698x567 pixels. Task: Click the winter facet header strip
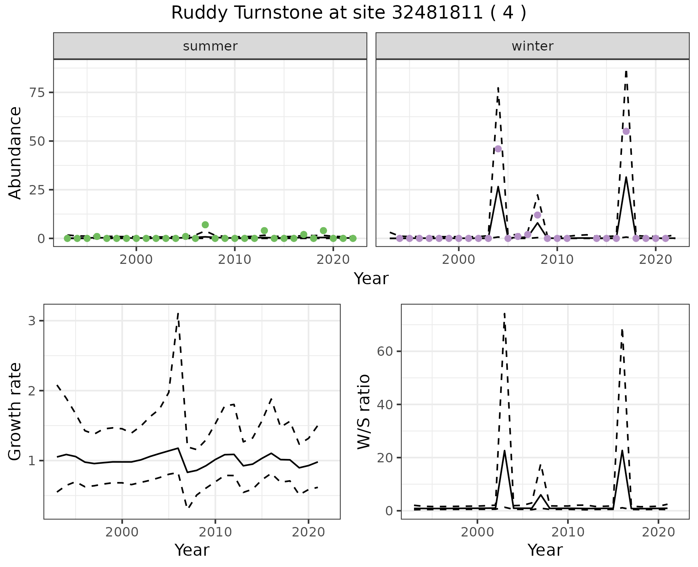pyautogui.click(x=532, y=46)
